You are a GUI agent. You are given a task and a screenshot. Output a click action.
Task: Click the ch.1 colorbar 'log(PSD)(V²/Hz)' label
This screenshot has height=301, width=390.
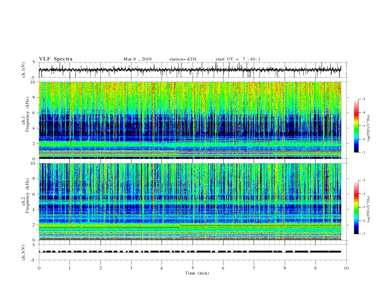(369, 128)
